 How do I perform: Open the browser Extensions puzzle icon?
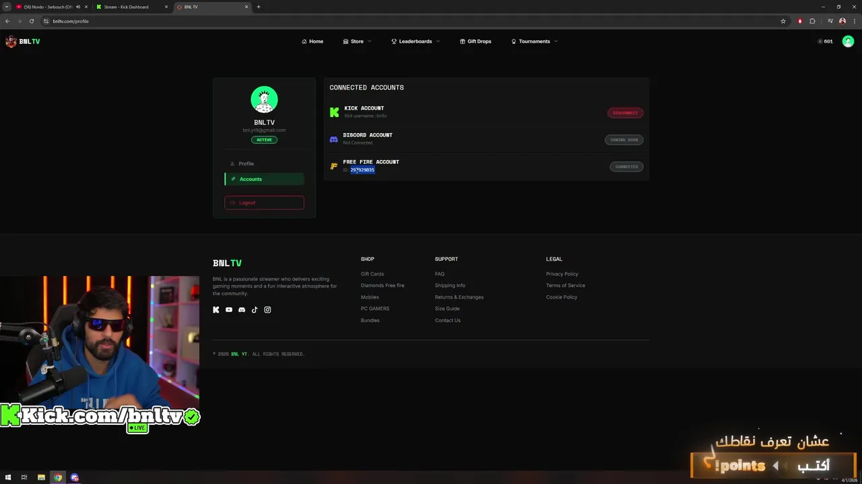(x=812, y=22)
